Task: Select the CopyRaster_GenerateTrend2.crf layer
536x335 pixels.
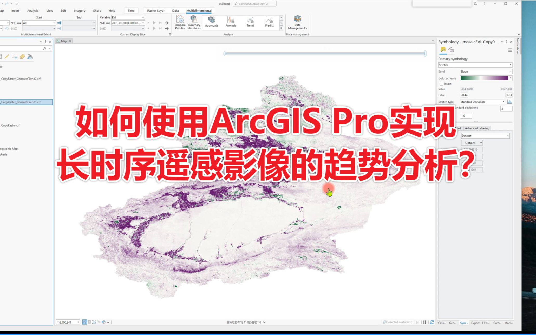Action: (21, 79)
